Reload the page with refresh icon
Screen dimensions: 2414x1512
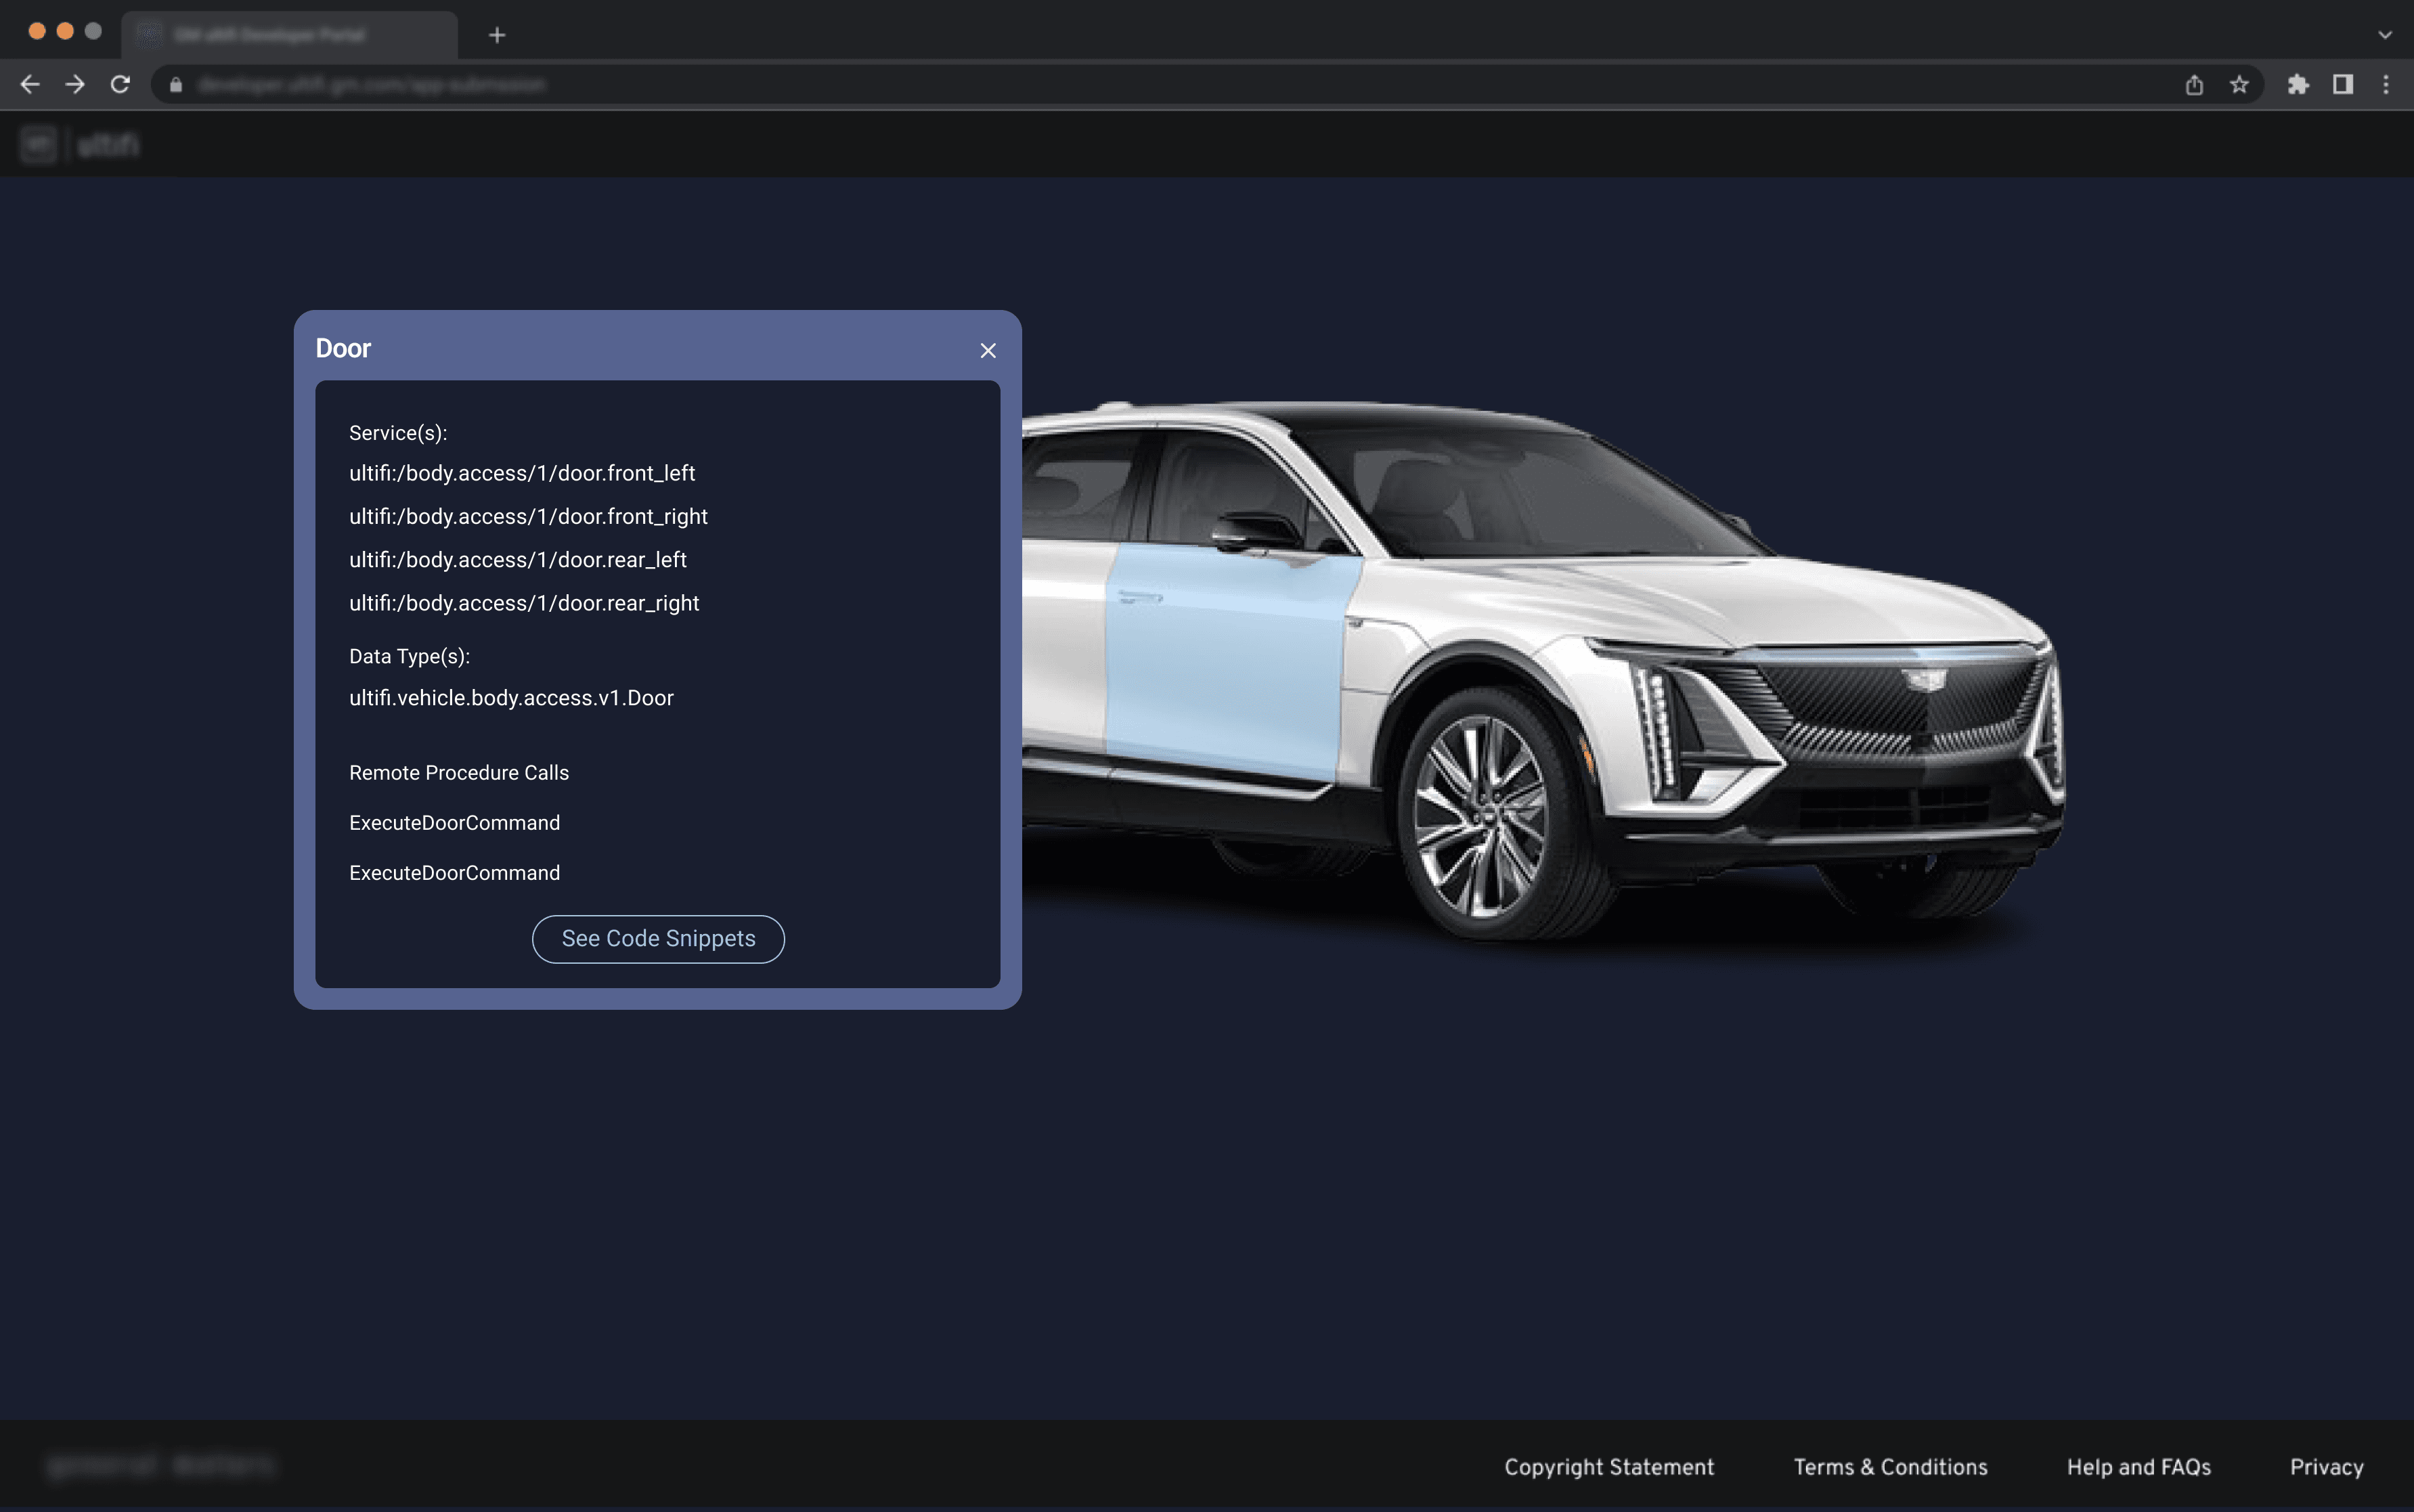pos(120,85)
